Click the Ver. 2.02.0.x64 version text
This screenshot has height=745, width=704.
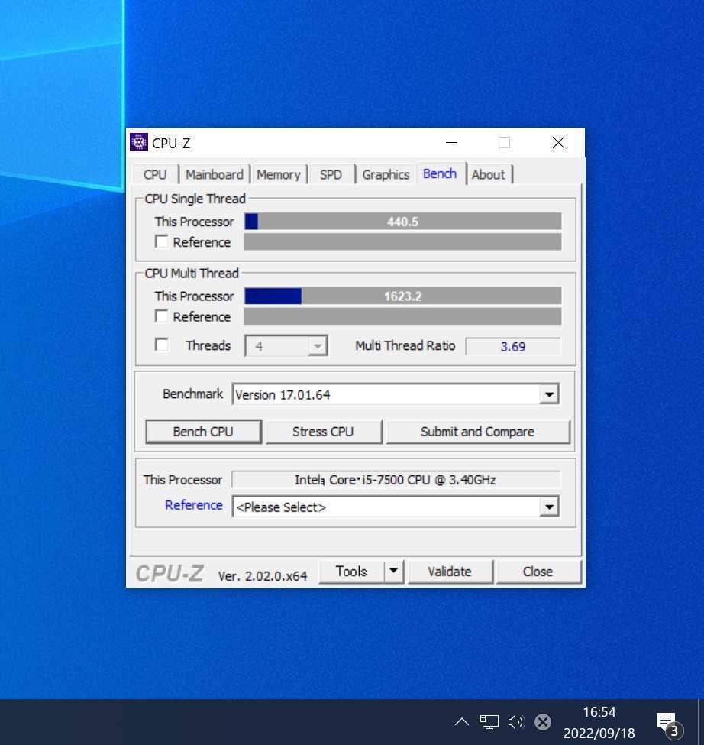coord(263,576)
